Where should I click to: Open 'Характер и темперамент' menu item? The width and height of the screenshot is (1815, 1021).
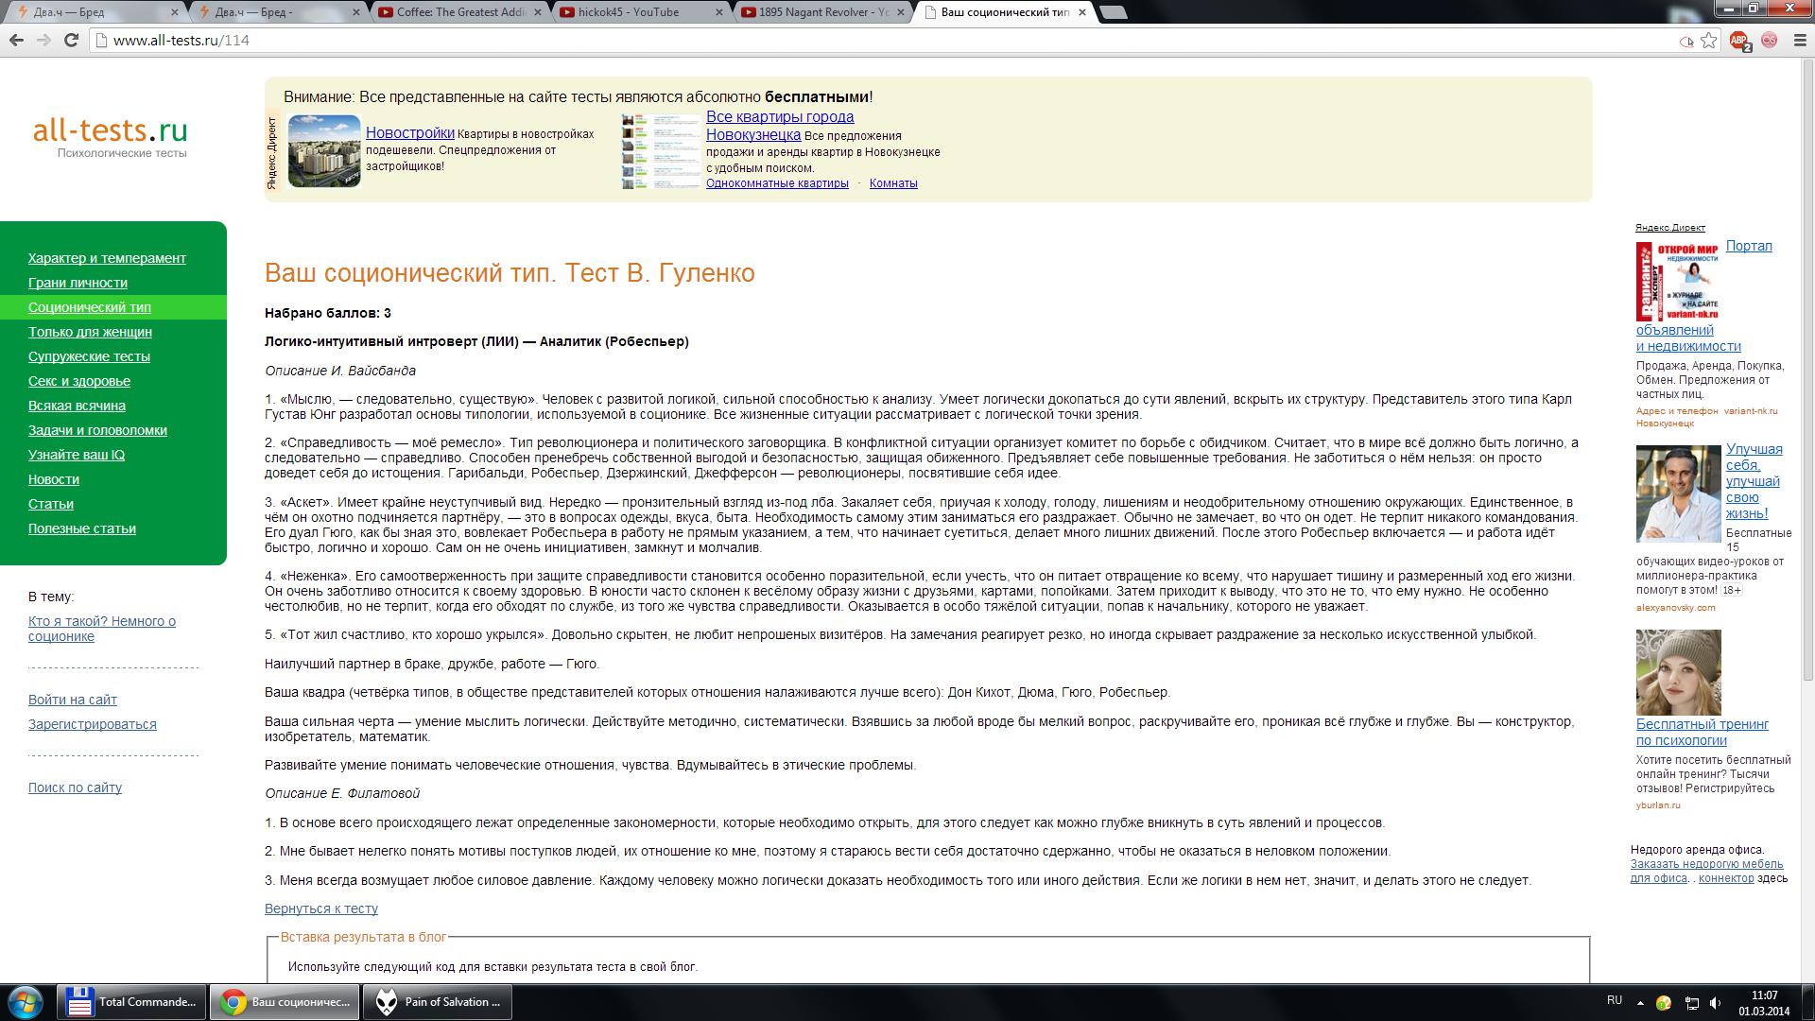(x=107, y=258)
